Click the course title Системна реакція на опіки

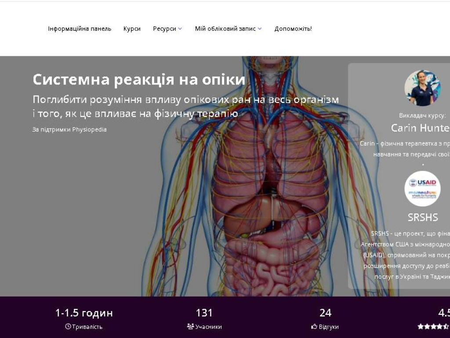coord(139,80)
